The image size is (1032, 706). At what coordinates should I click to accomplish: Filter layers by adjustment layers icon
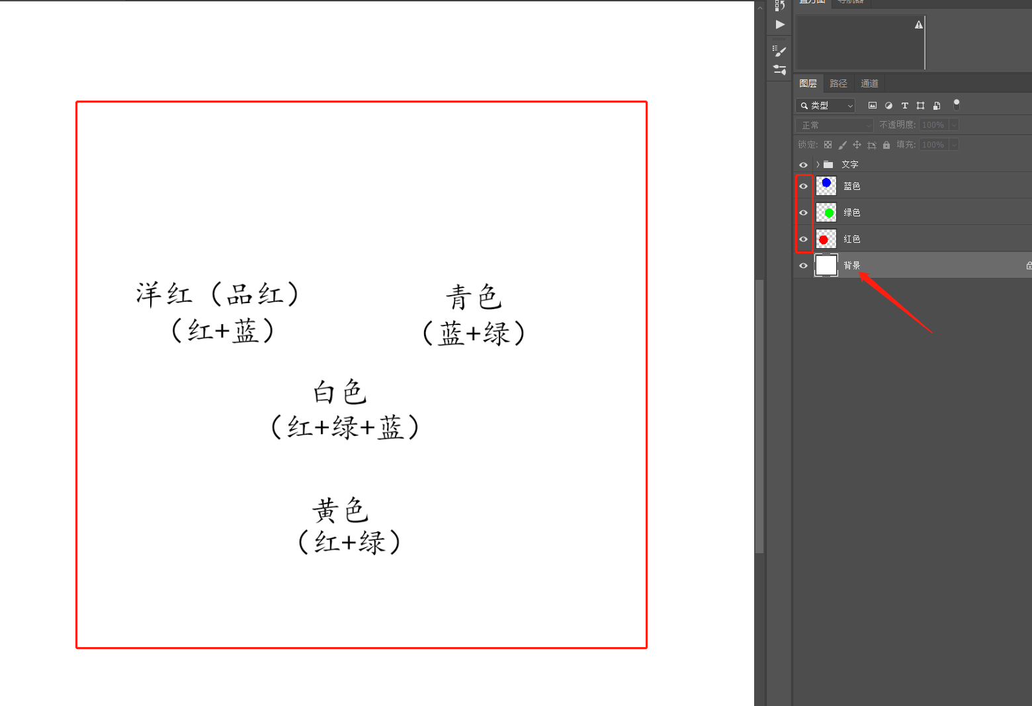pos(888,105)
